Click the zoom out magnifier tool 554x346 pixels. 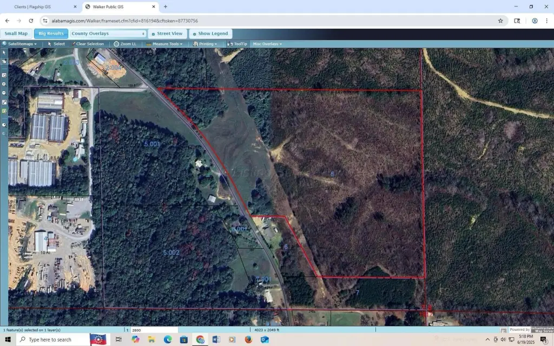point(4,92)
